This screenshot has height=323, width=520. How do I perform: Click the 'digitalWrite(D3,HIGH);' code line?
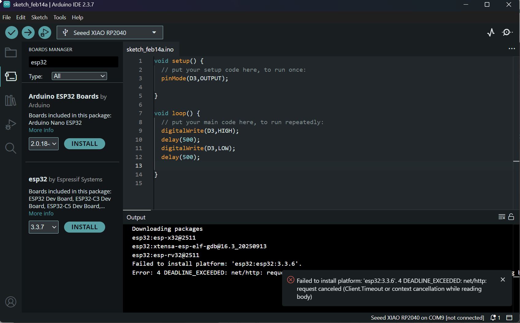[200, 131]
